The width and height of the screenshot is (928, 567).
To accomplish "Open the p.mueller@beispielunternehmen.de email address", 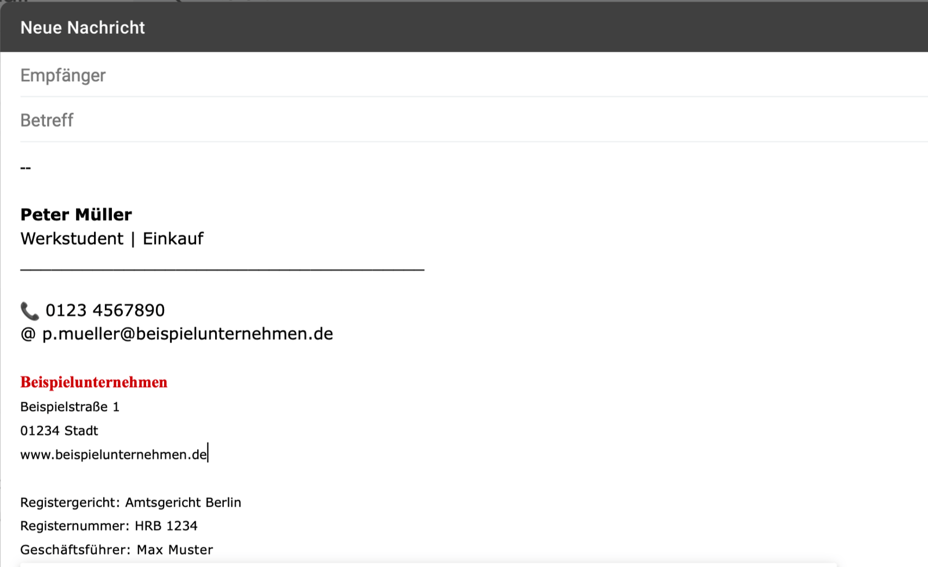I will (x=187, y=334).
